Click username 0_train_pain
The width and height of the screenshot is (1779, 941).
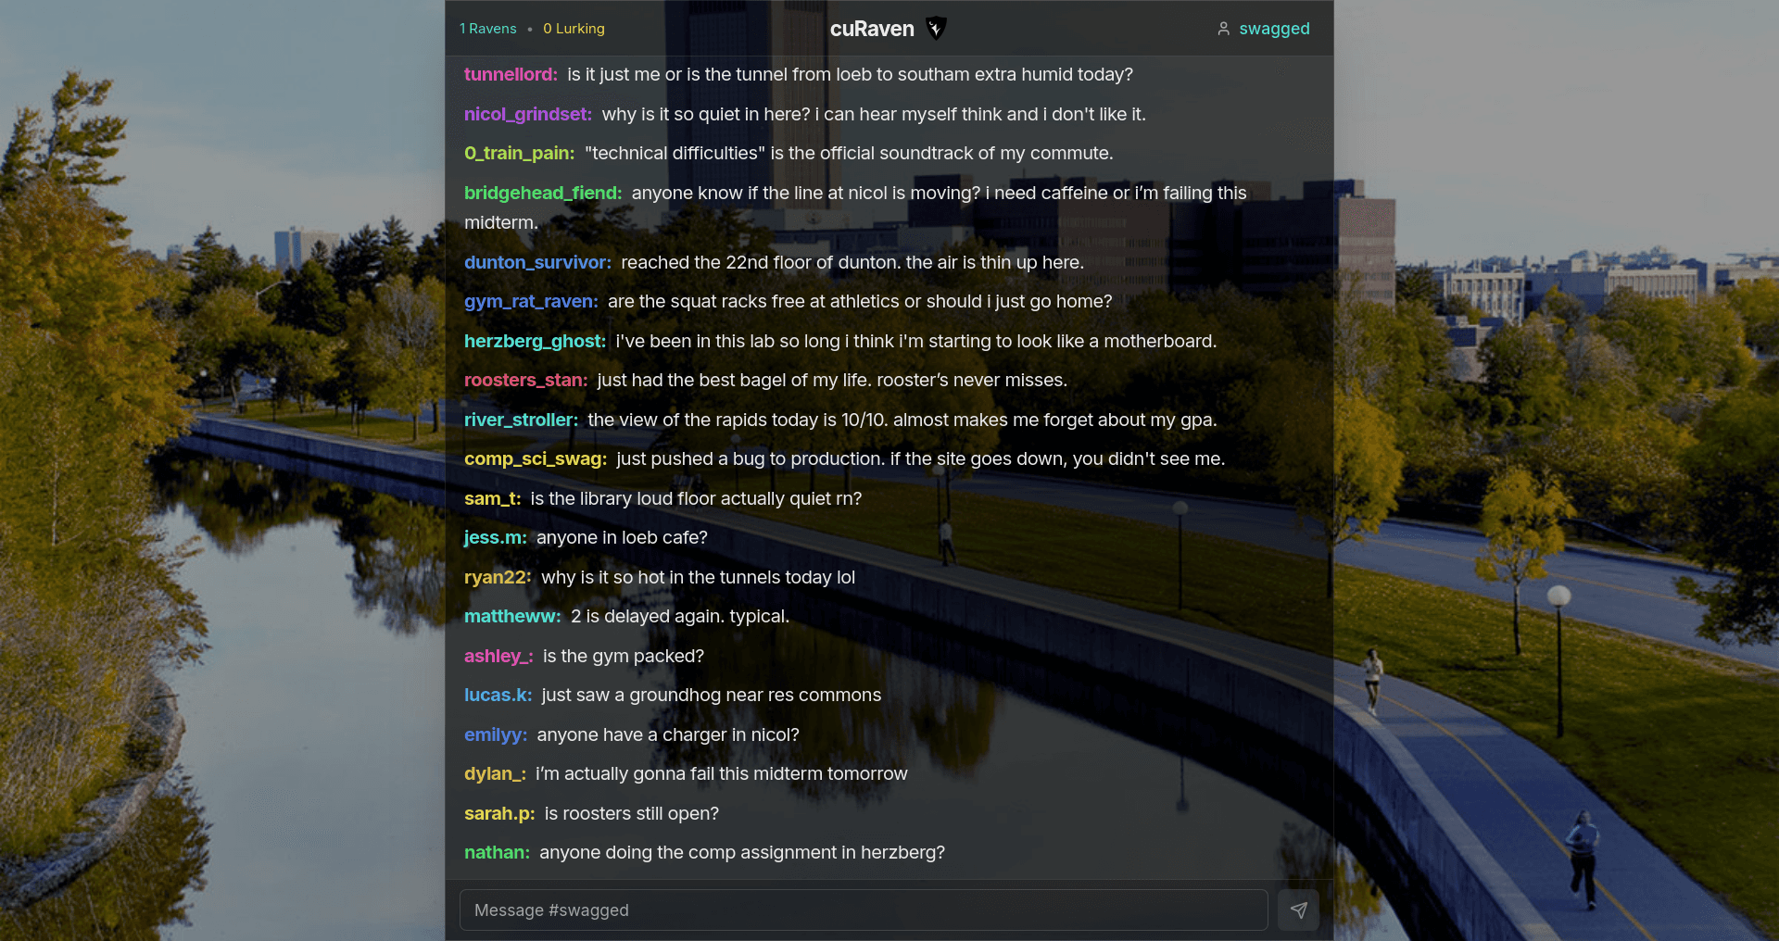pyautogui.click(x=520, y=154)
